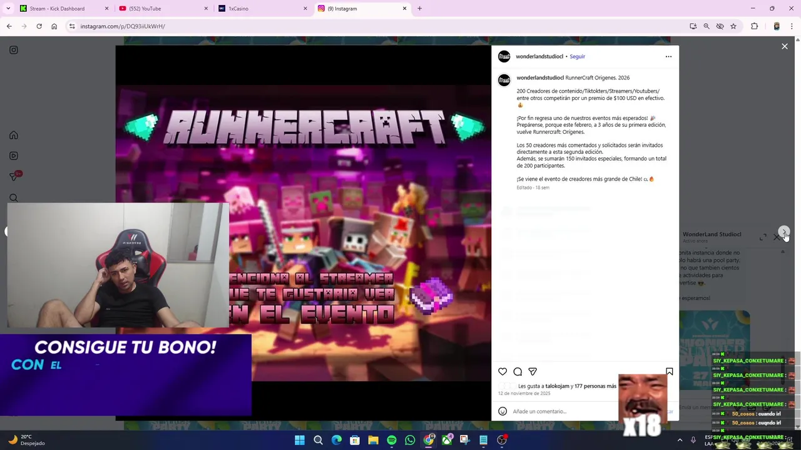Close the 1xCasino tab

tap(305, 9)
